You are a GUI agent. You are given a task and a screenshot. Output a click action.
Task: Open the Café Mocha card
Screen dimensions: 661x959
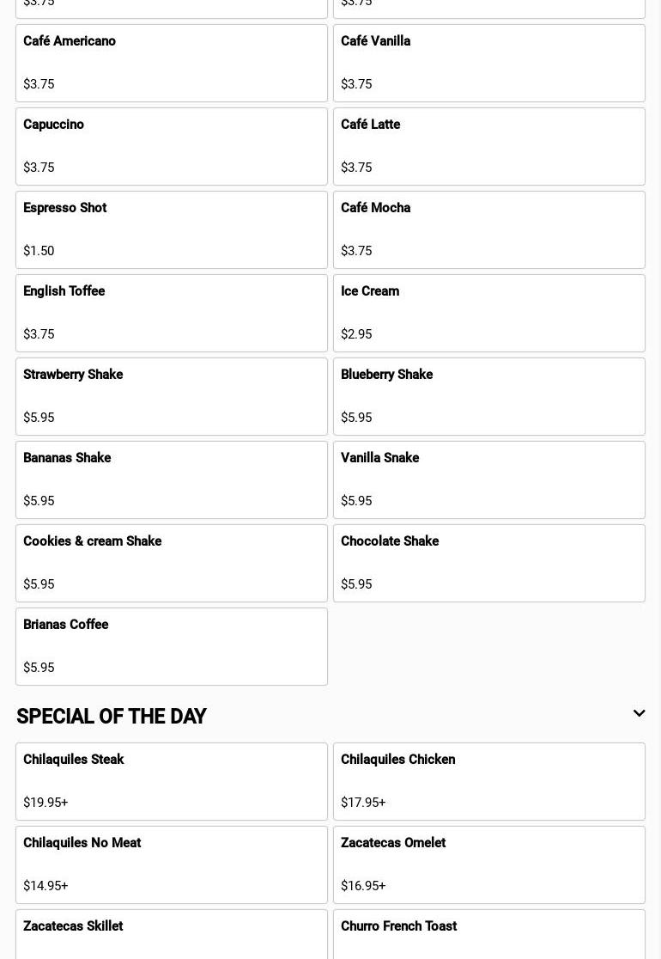pos(489,229)
